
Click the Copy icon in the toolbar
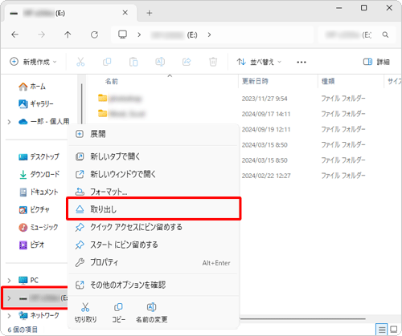point(107,62)
